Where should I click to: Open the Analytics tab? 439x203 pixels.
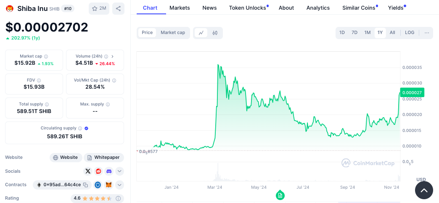coord(318,8)
